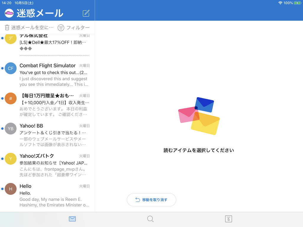This screenshot has height=227, width=303.
Task: Tap the Wi-Fi status icon
Action: pyautogui.click(x=280, y=3)
